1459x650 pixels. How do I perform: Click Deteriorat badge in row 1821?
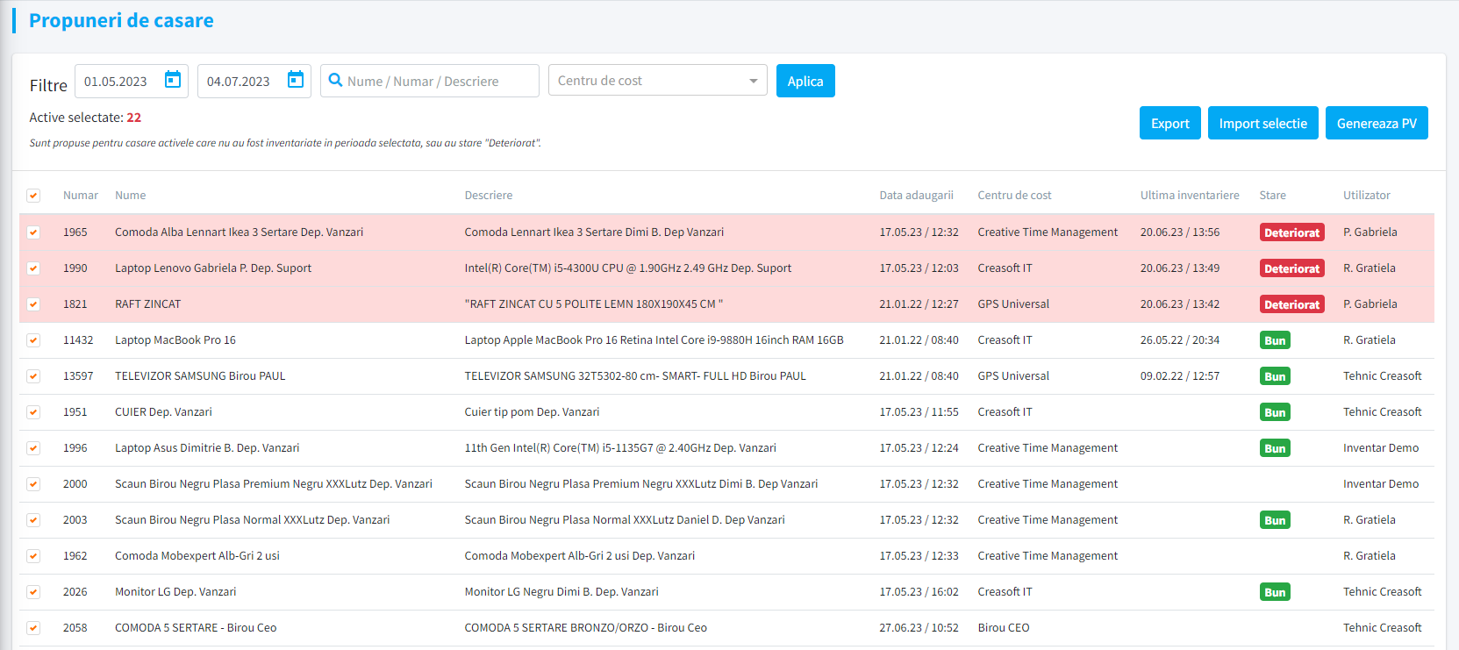pyautogui.click(x=1292, y=304)
